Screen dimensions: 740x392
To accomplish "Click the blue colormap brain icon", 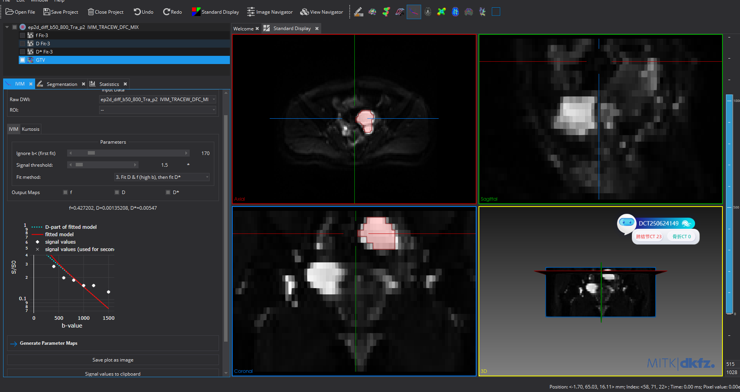I will tap(455, 12).
